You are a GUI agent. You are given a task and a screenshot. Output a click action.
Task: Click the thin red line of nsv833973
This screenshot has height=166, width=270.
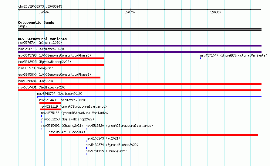click(x=140, y=71)
